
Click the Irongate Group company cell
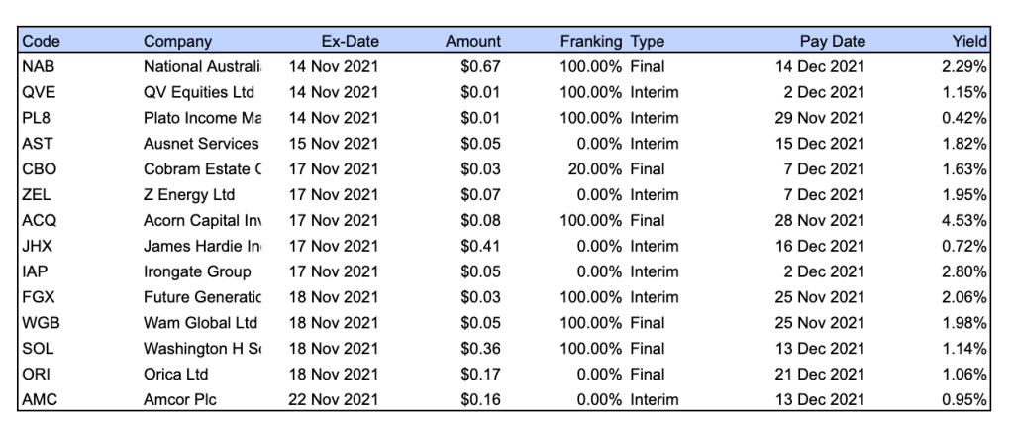pyautogui.click(x=197, y=272)
